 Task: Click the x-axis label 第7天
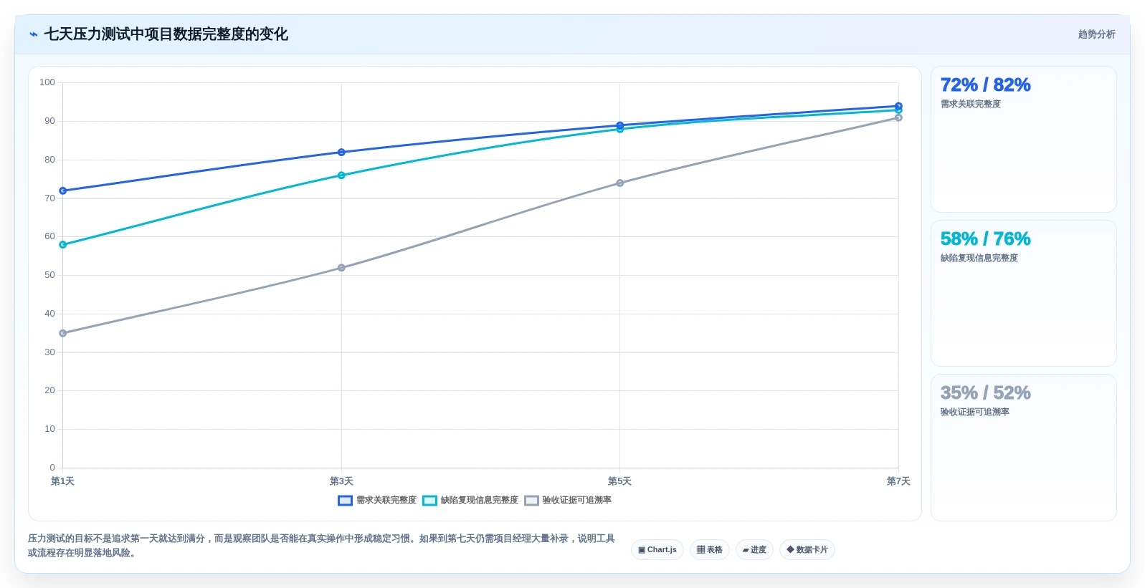898,481
